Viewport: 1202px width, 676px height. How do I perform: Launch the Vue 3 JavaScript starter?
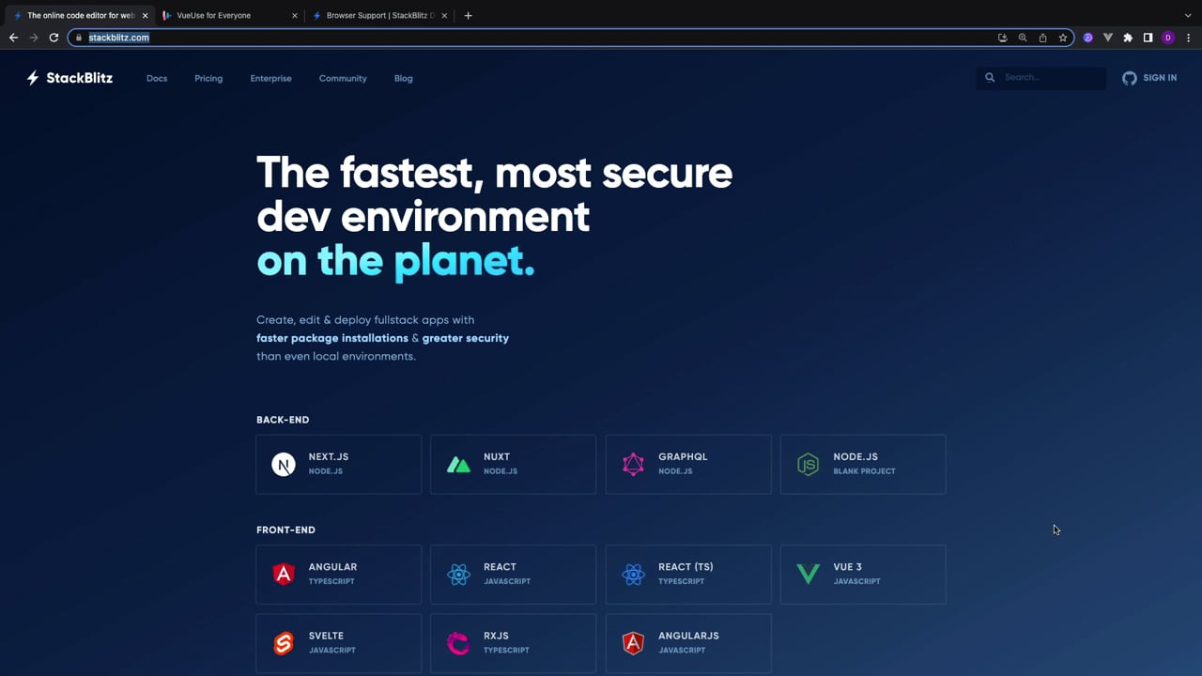(863, 574)
